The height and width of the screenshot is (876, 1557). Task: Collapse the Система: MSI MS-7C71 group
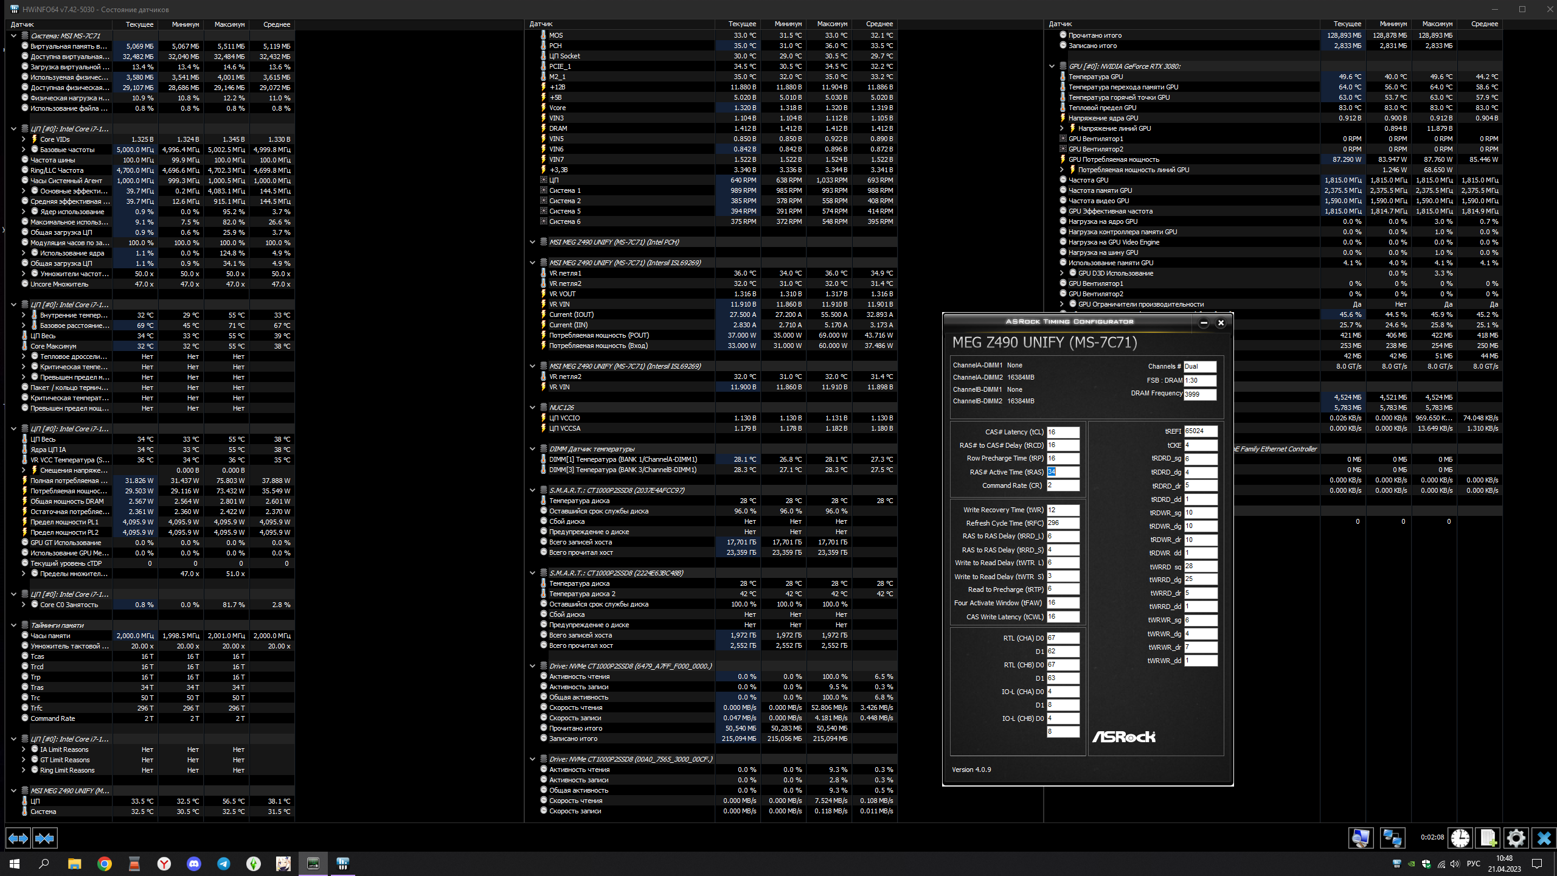13,36
